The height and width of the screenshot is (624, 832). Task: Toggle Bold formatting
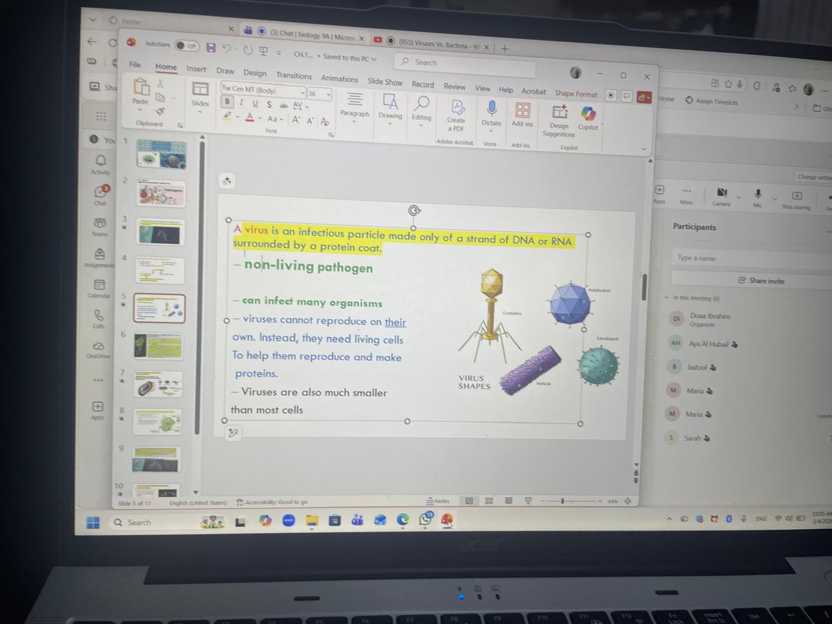pyautogui.click(x=227, y=102)
